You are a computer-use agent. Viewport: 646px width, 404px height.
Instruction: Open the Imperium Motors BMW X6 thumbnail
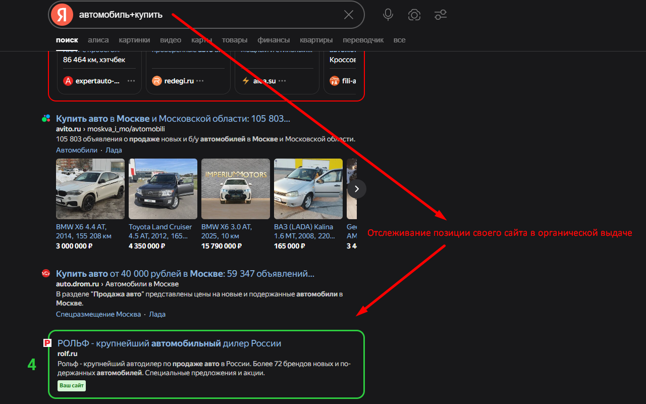236,189
